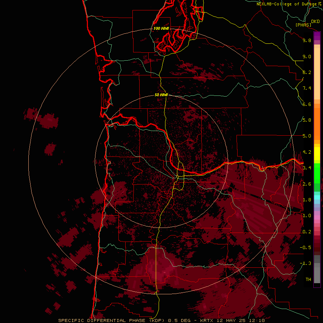Screen dimensions: 323x323
Task: Click the [PHAS] legend unit label
Action: pyautogui.click(x=303, y=25)
